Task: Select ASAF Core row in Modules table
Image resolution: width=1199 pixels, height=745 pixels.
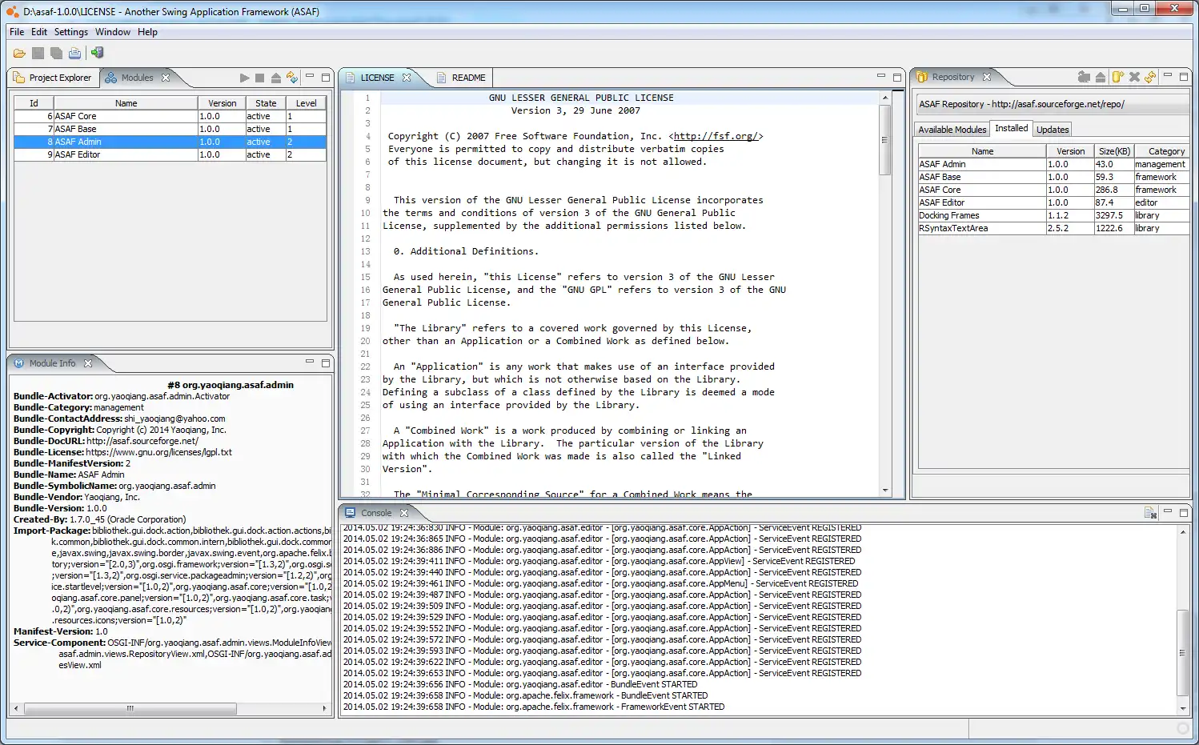Action: [x=170, y=116]
